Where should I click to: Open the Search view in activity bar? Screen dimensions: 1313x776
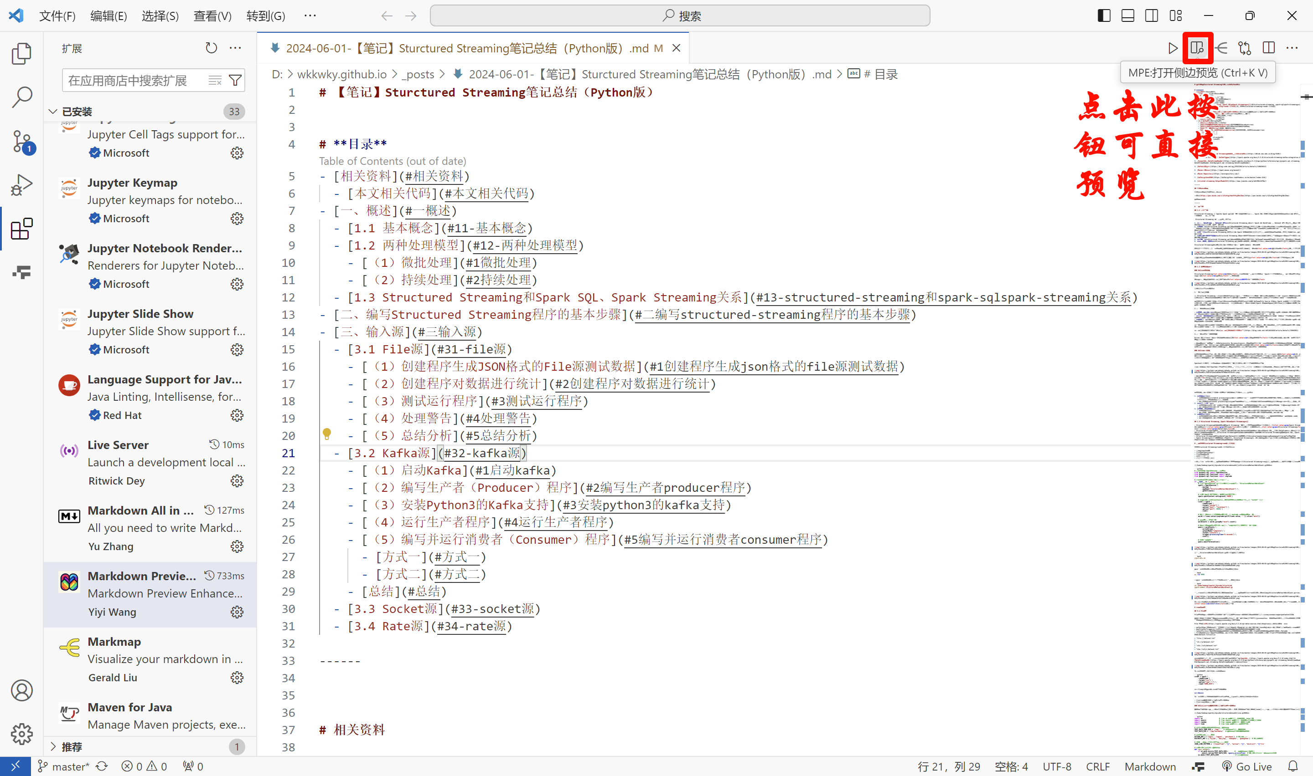21,97
